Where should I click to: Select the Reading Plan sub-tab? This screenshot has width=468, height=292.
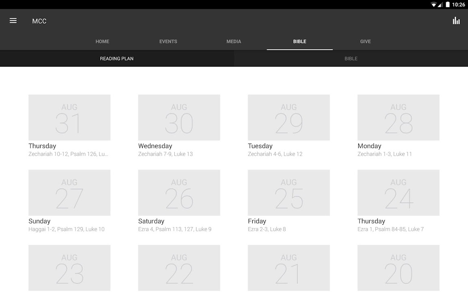[x=117, y=58]
